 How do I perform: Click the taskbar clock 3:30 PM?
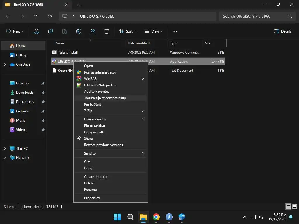point(277,217)
